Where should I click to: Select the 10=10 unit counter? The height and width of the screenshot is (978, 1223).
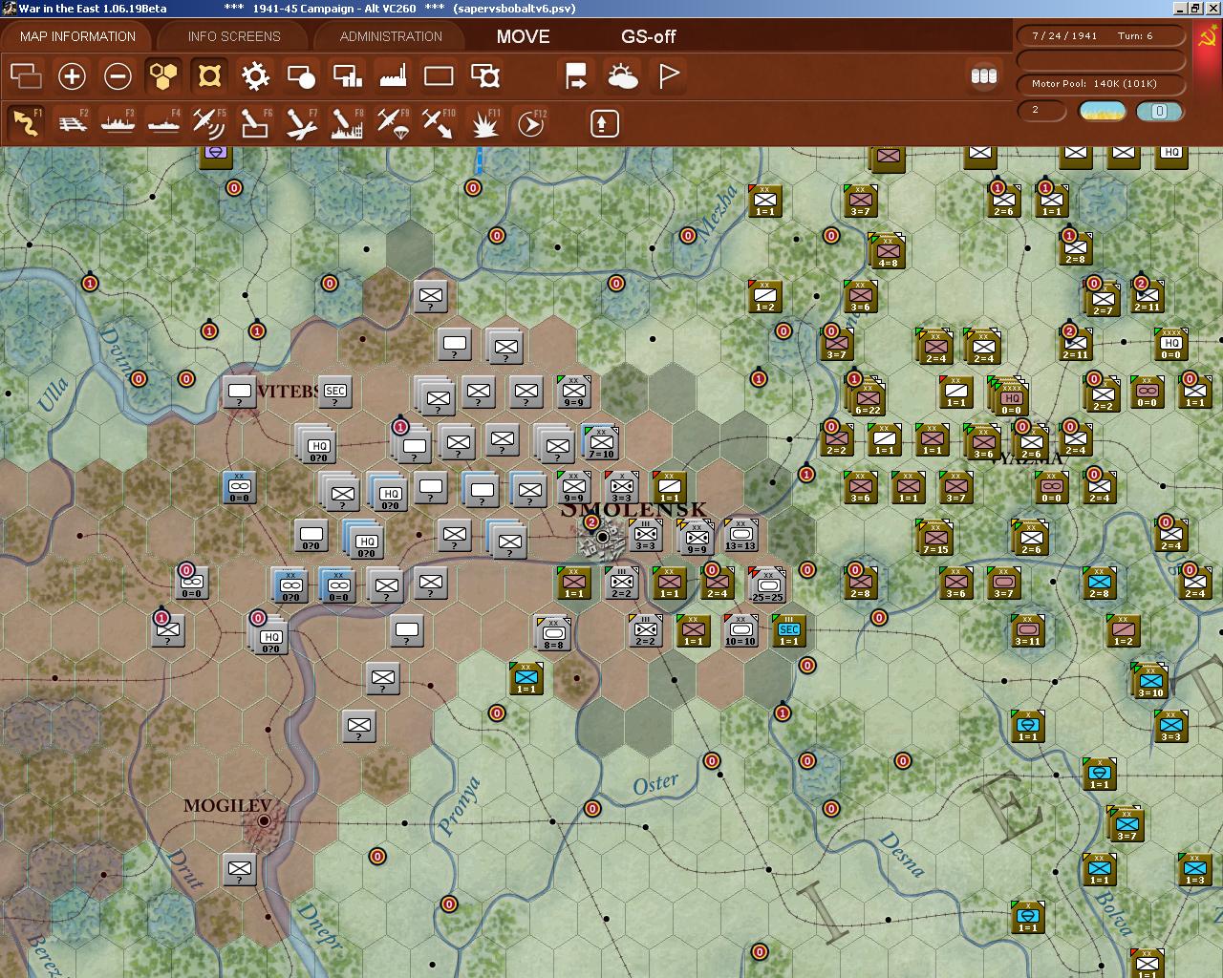(740, 630)
